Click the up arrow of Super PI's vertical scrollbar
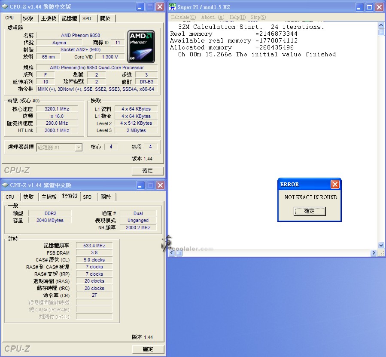Image resolution: width=386 pixels, height=357 pixels. (381, 25)
